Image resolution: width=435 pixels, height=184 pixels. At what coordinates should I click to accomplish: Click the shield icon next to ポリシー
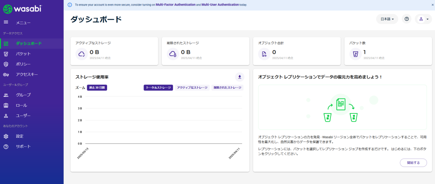pyautogui.click(x=6, y=64)
